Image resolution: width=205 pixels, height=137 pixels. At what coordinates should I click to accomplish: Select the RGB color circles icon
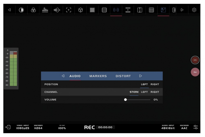click(33, 10)
